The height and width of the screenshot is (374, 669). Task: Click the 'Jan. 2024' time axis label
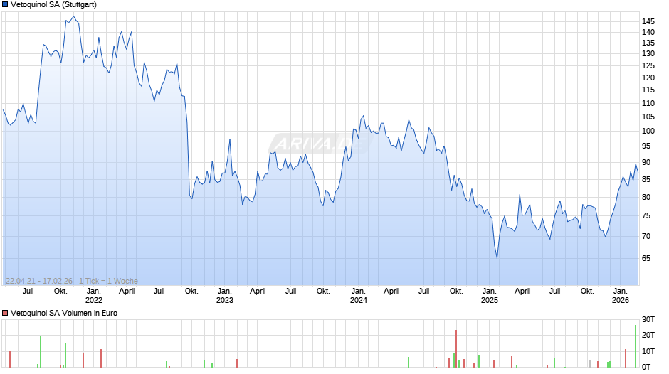pyautogui.click(x=359, y=296)
